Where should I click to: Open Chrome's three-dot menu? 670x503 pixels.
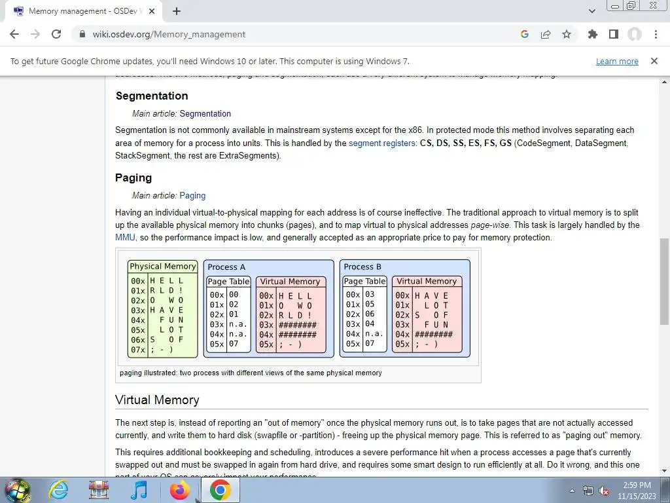tap(656, 34)
